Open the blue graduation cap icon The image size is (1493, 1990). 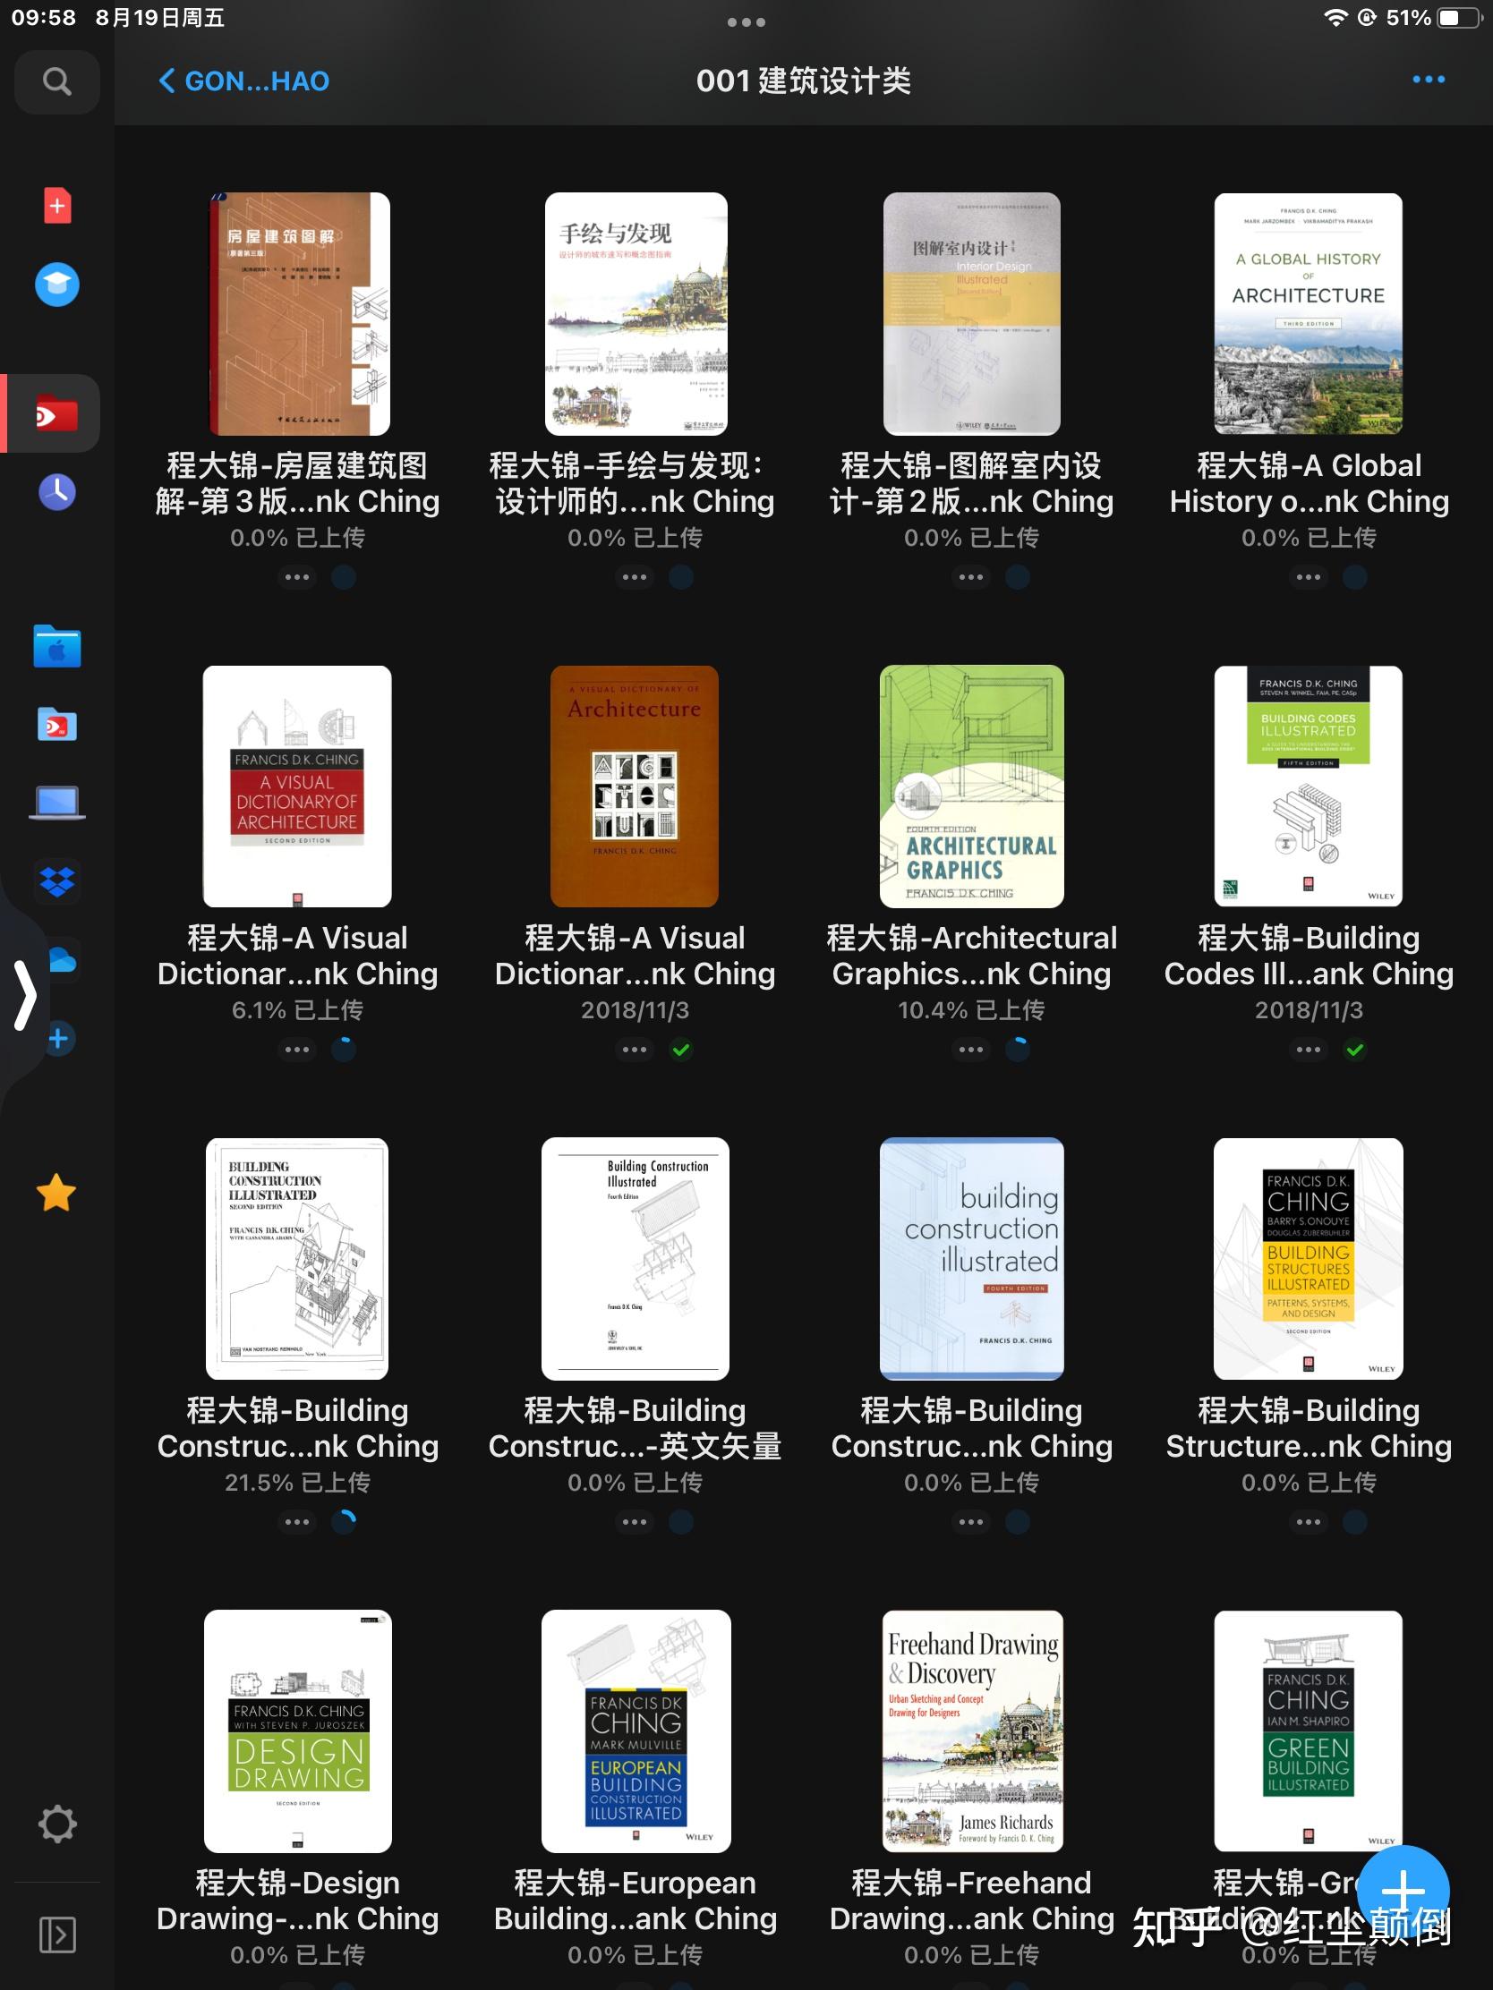[x=56, y=285]
